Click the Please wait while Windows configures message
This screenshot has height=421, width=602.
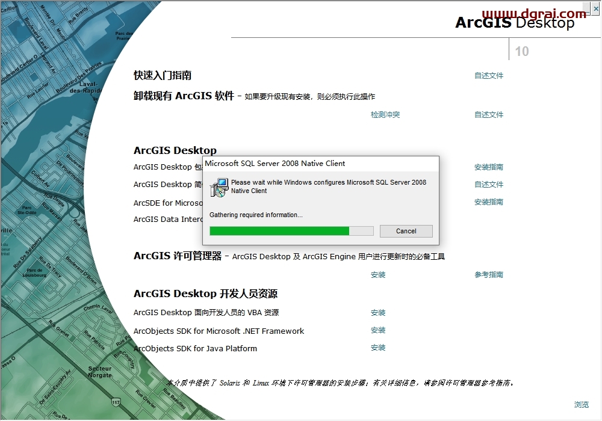point(329,186)
